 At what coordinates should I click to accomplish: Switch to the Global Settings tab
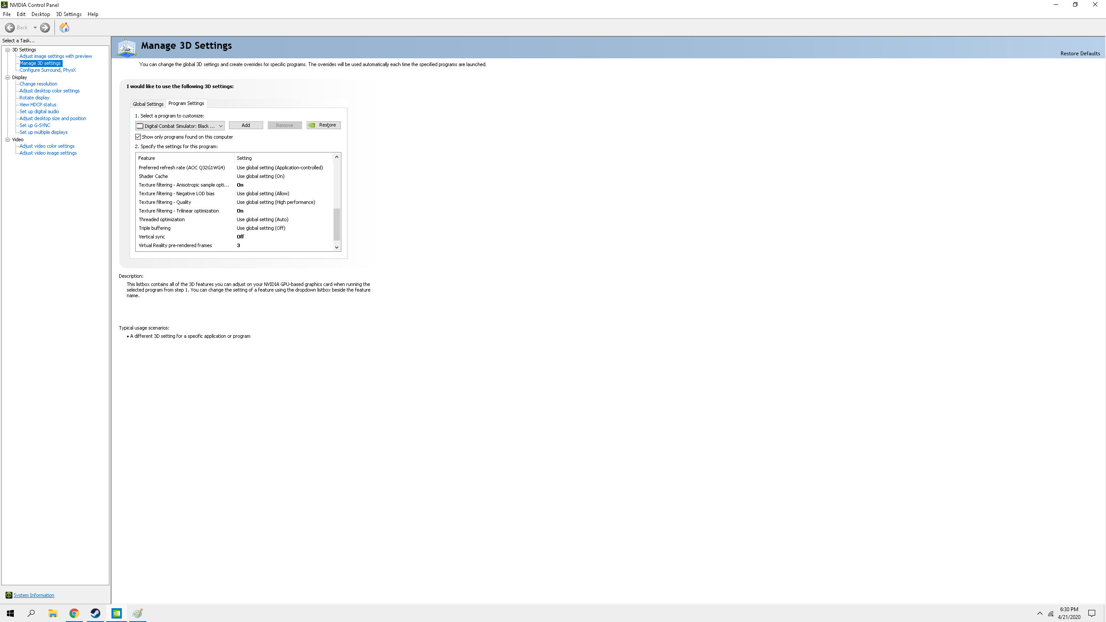click(148, 104)
